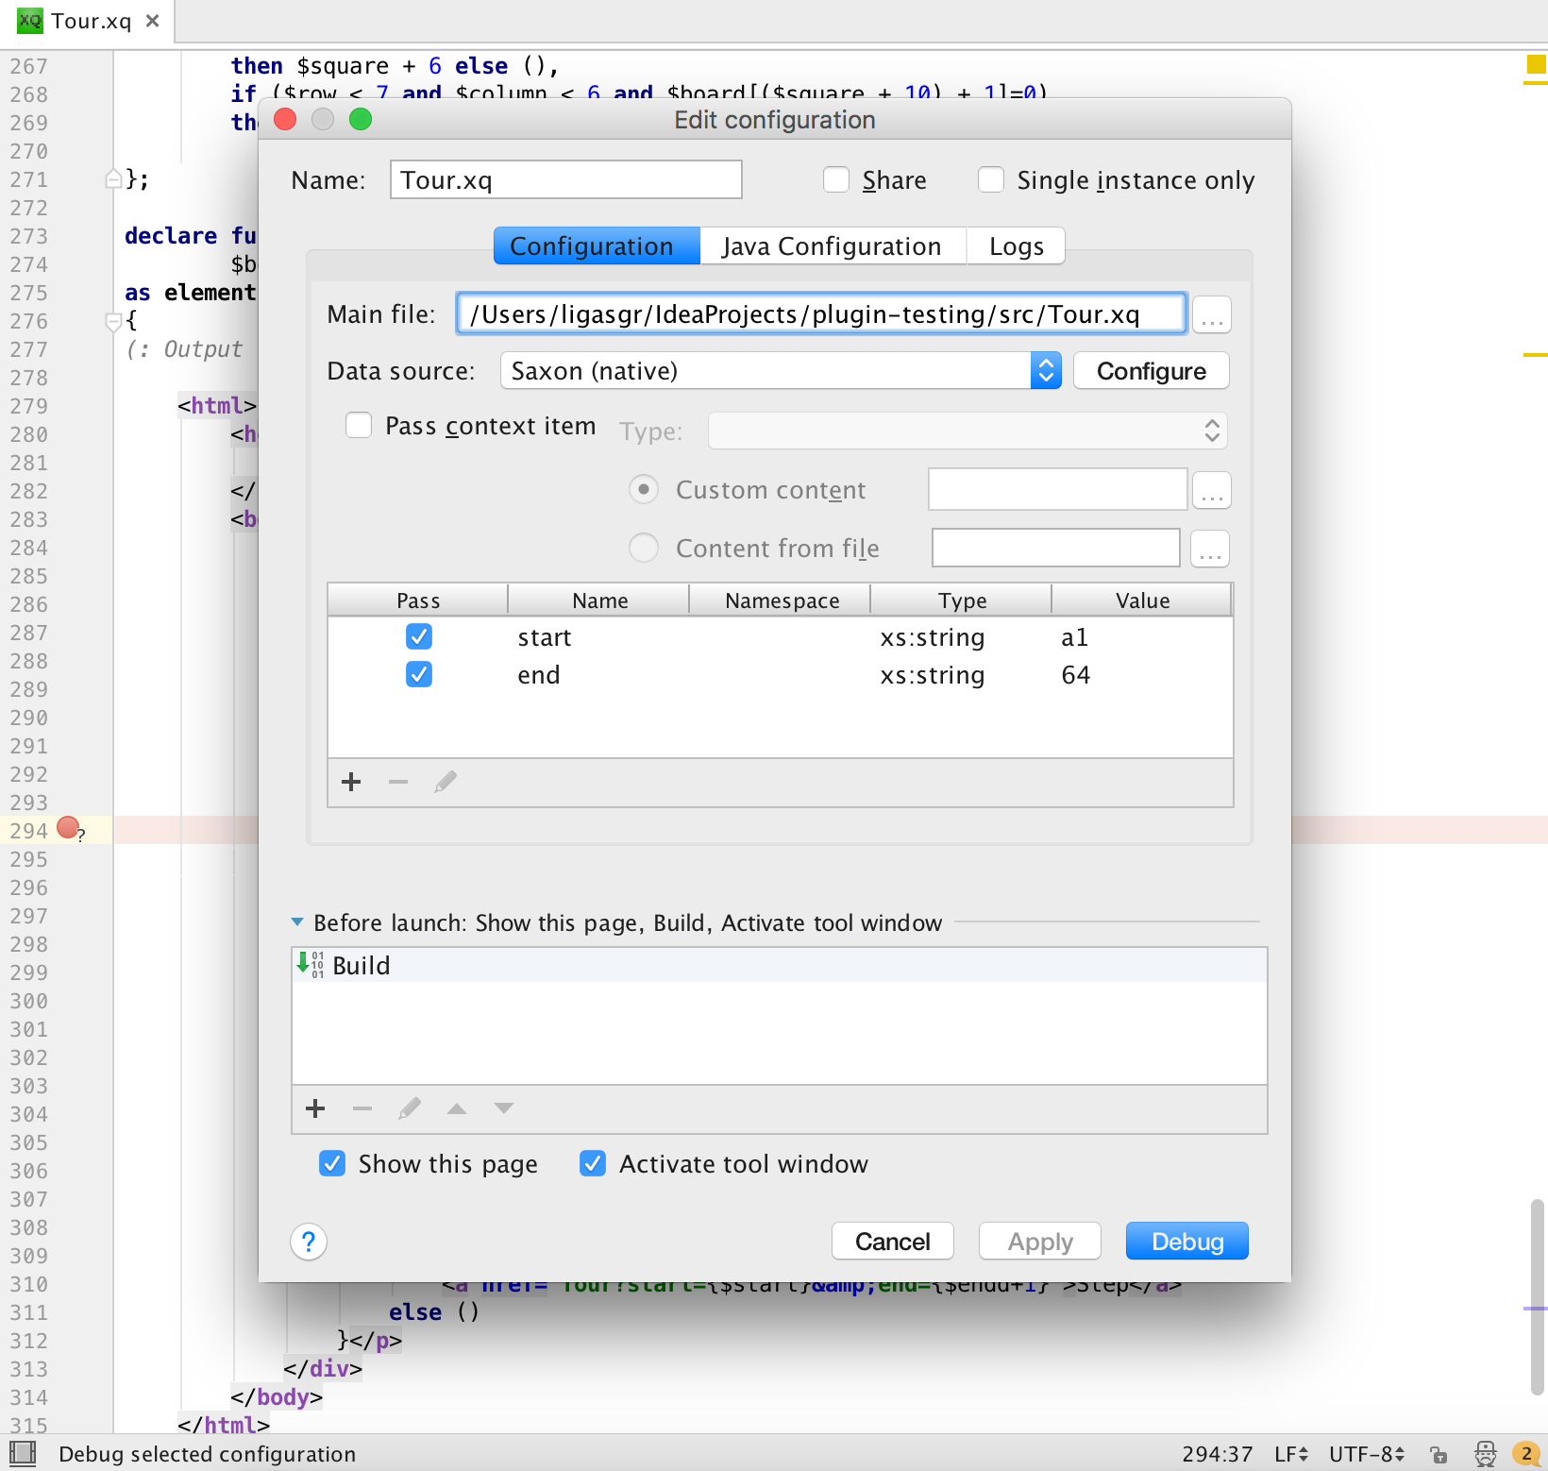Enable the Share checkbox
Image resolution: width=1548 pixels, height=1471 pixels.
[836, 179]
